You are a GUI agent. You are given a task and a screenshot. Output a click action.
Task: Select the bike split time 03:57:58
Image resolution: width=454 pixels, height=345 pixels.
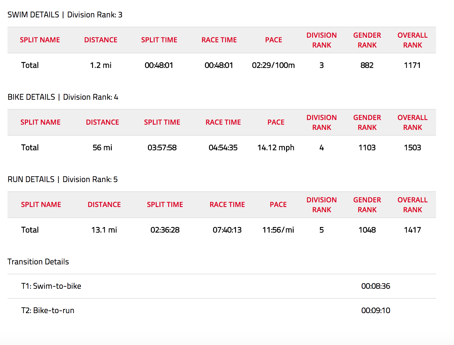(162, 148)
